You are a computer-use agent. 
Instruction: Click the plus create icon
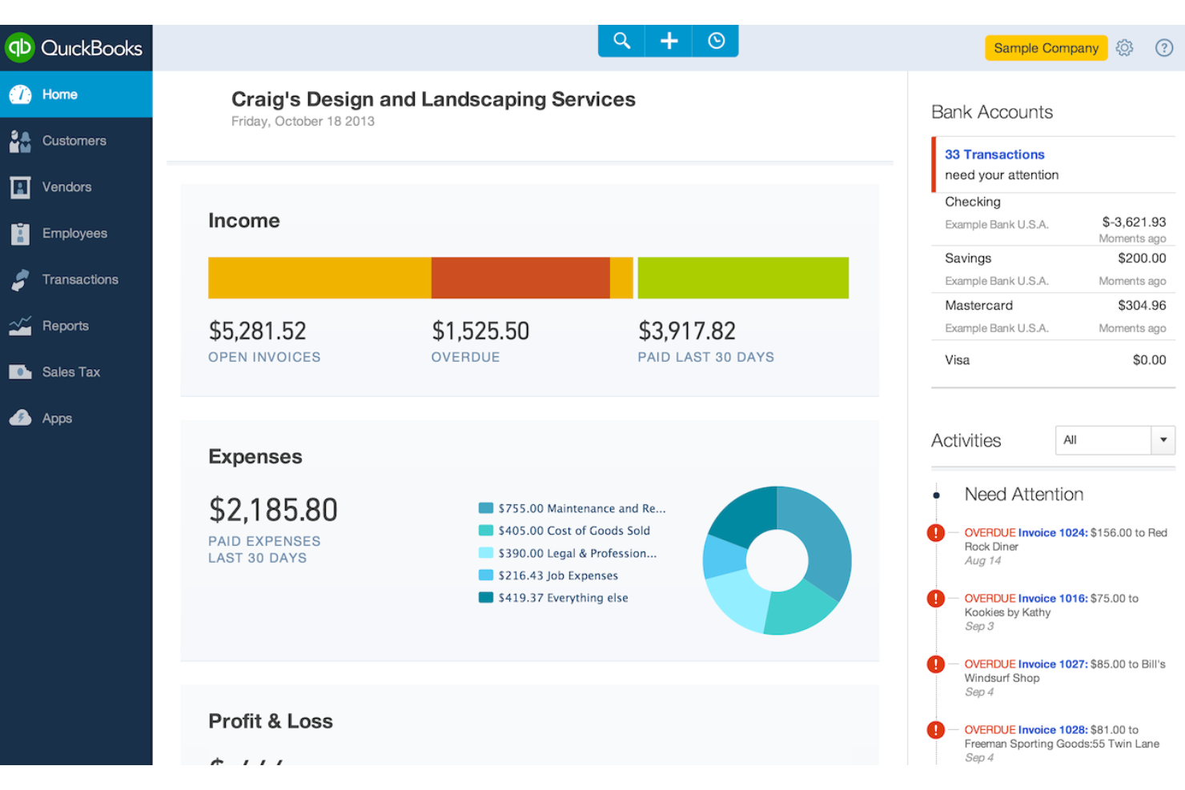[669, 40]
